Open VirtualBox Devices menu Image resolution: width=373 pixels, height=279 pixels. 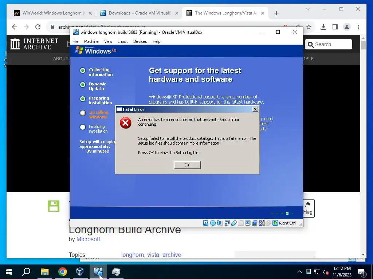tap(140, 41)
